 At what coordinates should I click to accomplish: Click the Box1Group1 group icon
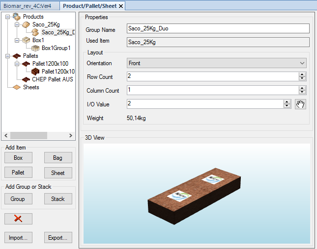(35, 48)
